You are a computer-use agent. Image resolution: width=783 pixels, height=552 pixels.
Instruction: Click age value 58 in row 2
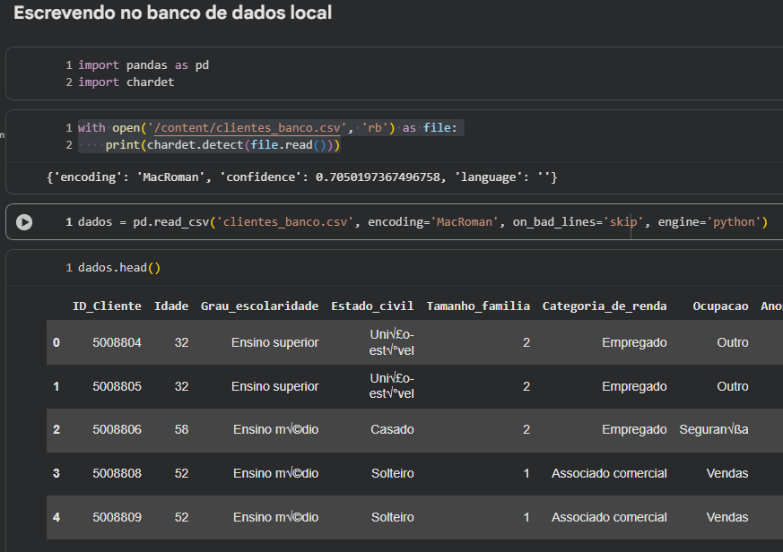tap(181, 429)
